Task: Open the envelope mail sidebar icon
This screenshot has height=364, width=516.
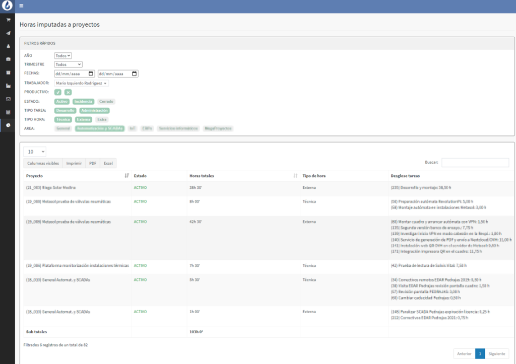Action: pos(8,99)
